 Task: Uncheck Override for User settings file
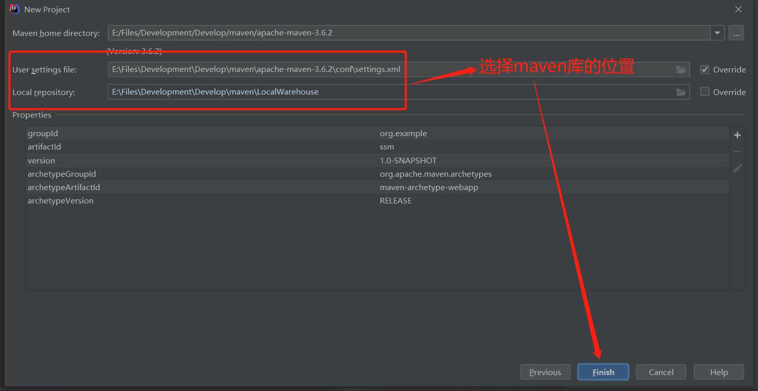tap(705, 69)
